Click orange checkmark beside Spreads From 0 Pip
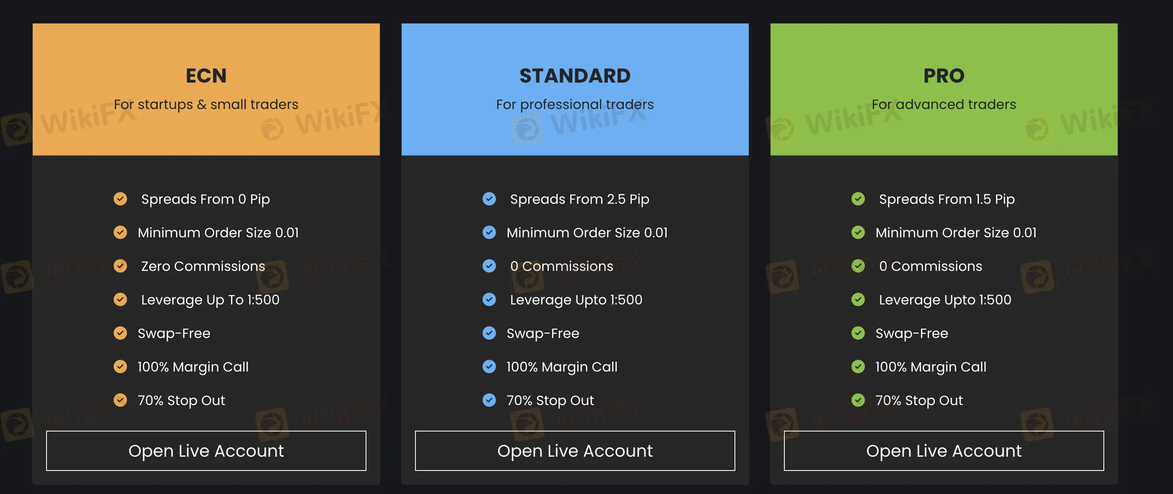The width and height of the screenshot is (1173, 494). 120,199
